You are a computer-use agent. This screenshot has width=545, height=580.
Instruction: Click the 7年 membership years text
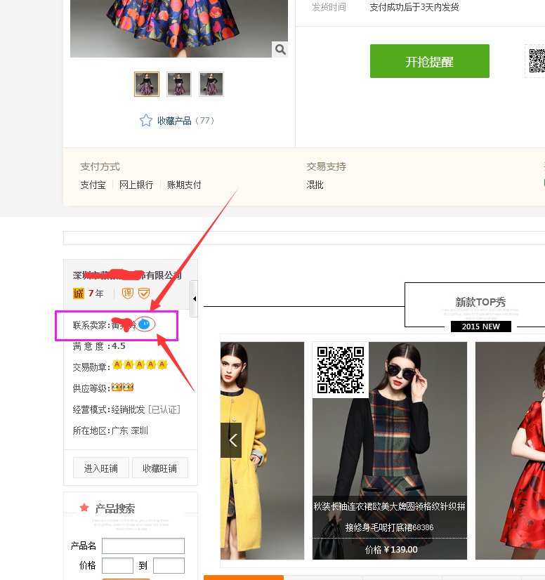96,294
